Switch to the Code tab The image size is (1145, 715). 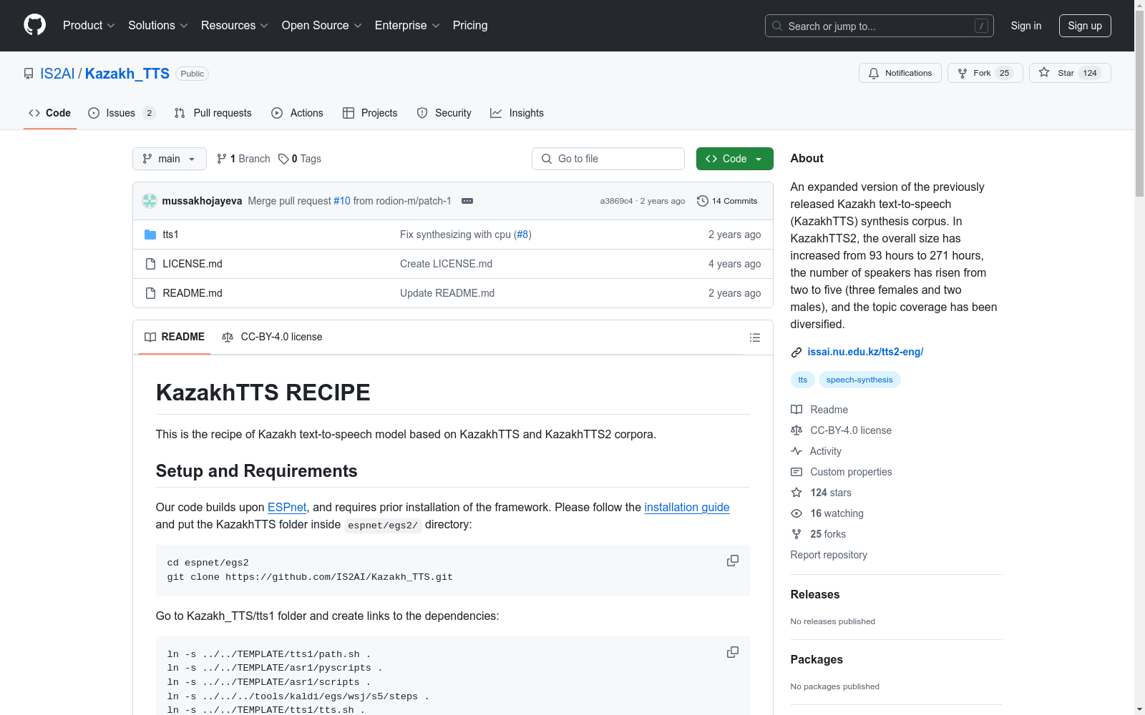pos(50,113)
